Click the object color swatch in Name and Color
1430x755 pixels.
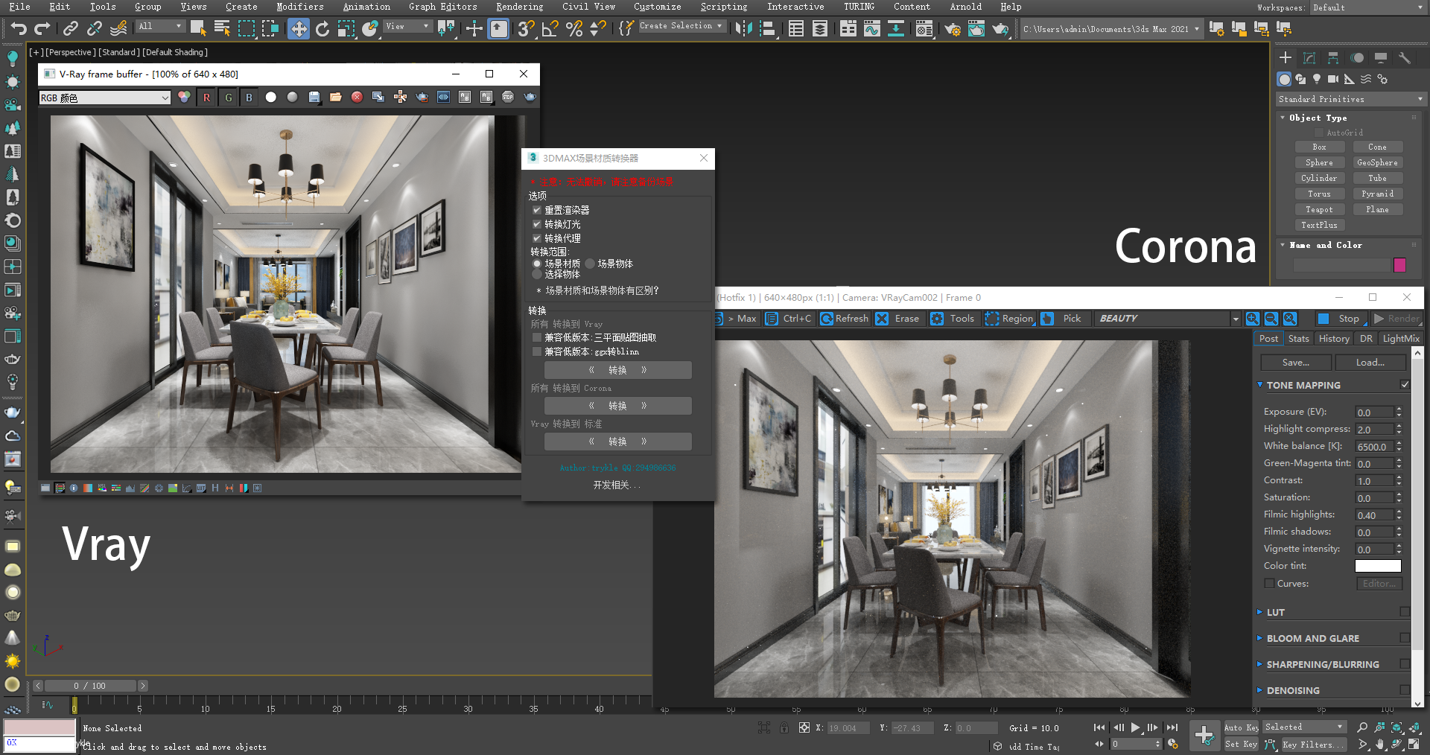click(1399, 265)
